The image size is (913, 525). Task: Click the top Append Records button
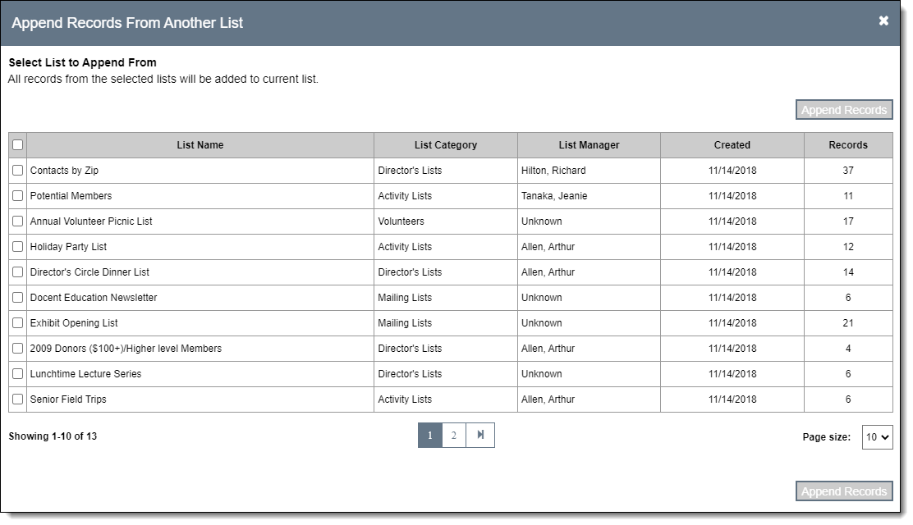(843, 110)
